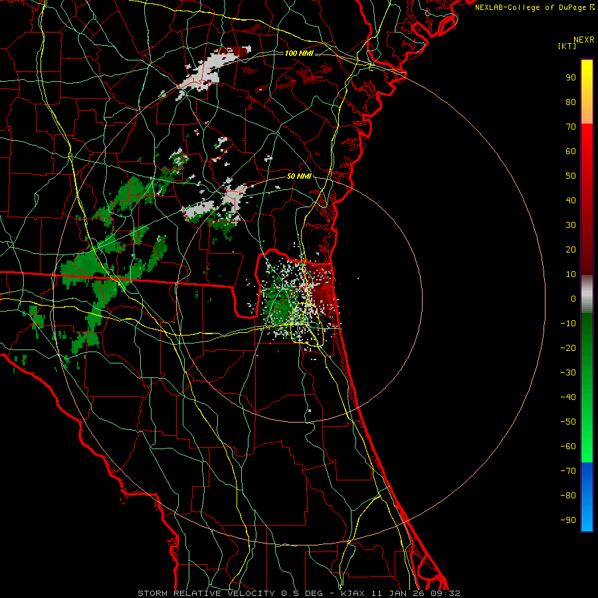598x598 pixels.
Task: Select the -40 value on the velocity scale
Action: (568, 397)
